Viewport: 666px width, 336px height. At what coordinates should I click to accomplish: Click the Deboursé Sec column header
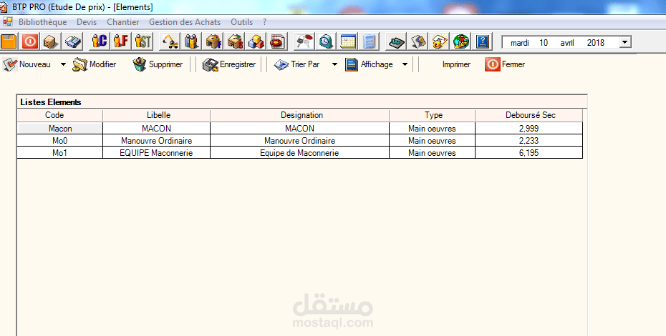click(529, 115)
